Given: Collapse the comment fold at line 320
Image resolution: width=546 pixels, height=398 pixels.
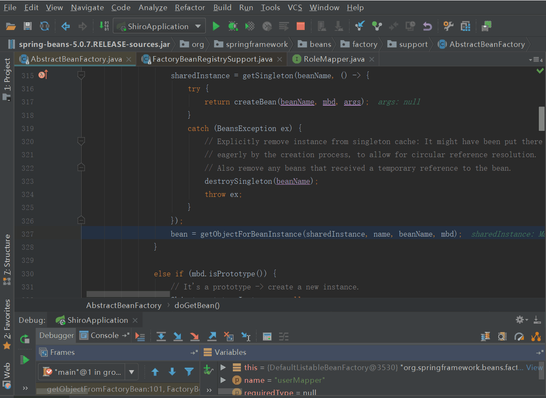Looking at the screenshot, I should coord(82,141).
